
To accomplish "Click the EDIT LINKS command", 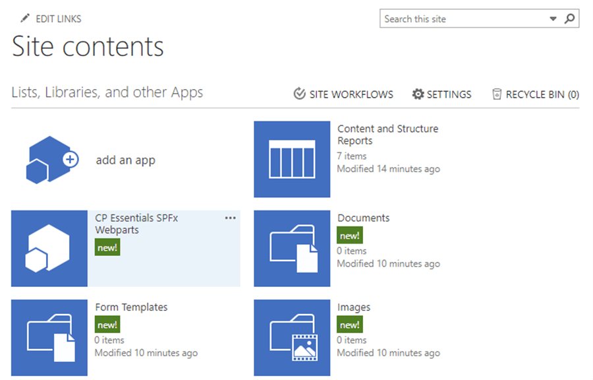I will [x=58, y=18].
